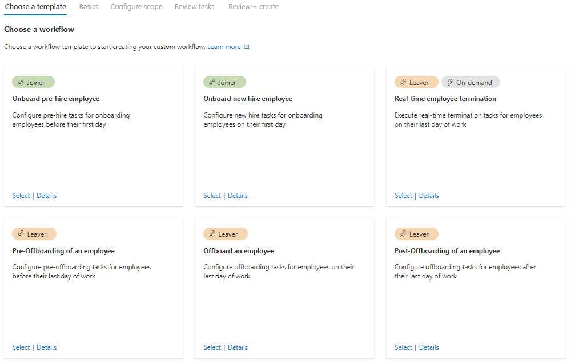
Task: Click the Leaver badge on Real-time employee termination
Action: pyautogui.click(x=416, y=82)
